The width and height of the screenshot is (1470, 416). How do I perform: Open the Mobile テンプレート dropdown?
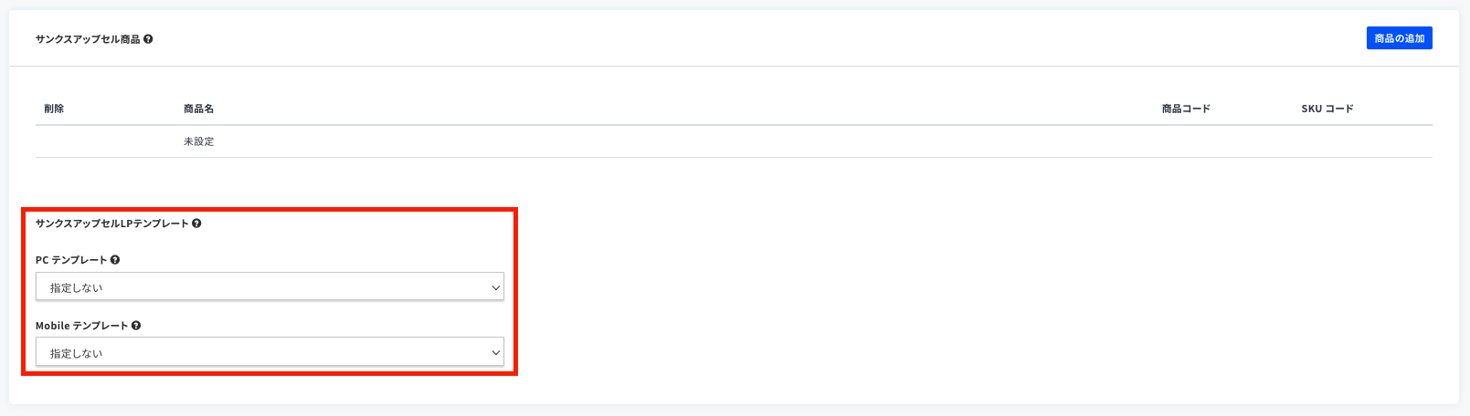pos(270,352)
